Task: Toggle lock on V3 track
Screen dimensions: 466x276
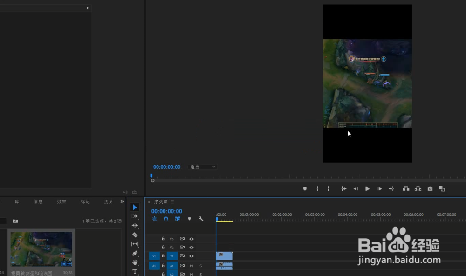Action: 163,239
